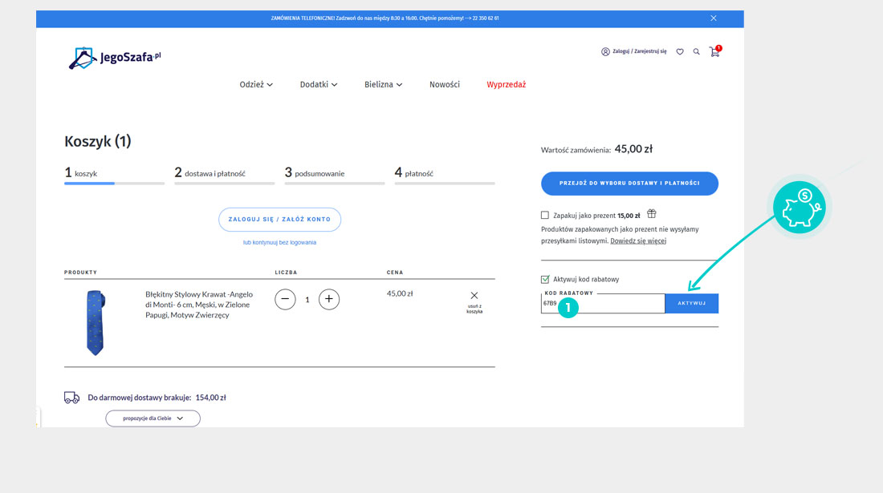Click the Dowiedz się więcej link

point(638,240)
